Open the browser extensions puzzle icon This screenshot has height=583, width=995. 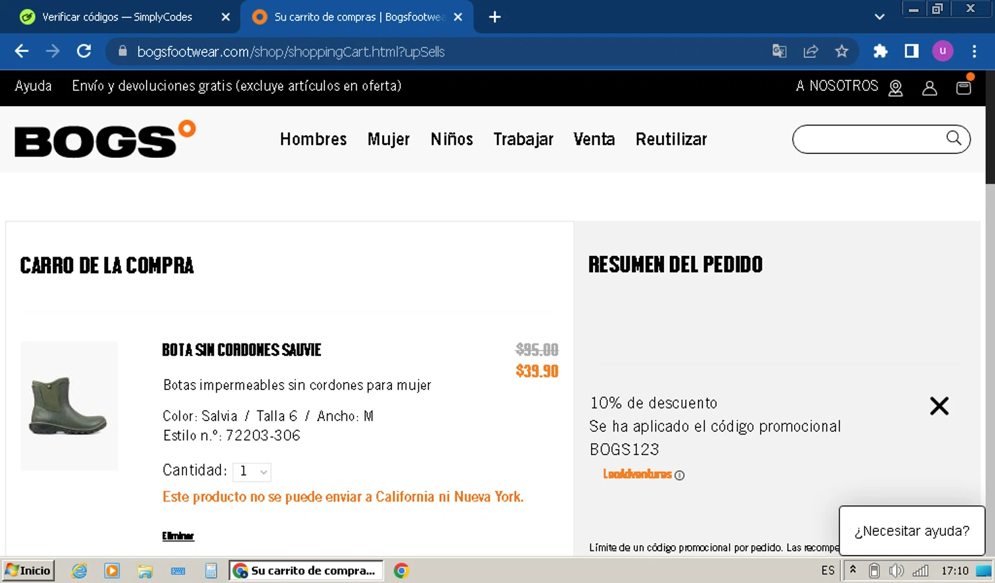[x=880, y=51]
